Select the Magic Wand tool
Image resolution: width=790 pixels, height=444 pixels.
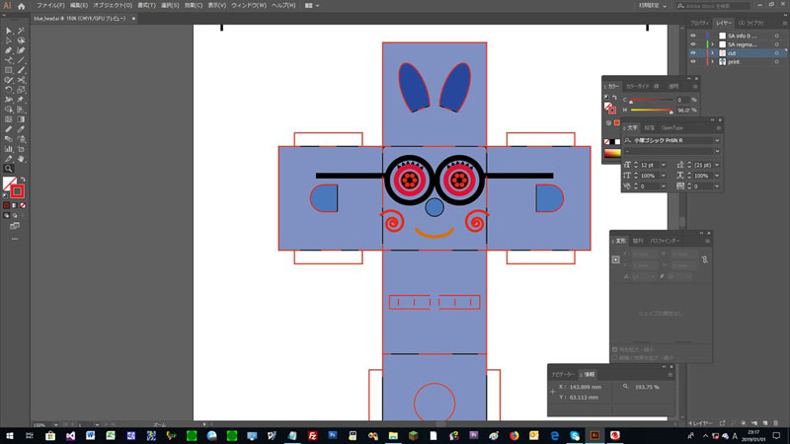coord(21,31)
